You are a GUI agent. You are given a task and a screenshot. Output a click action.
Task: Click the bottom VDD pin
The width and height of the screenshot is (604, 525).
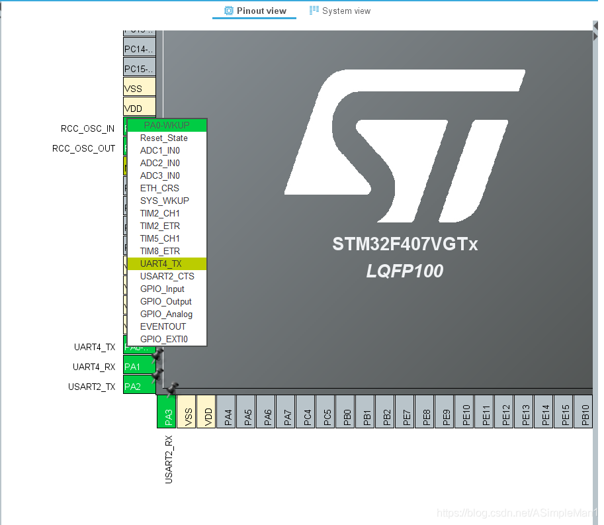tap(206, 412)
